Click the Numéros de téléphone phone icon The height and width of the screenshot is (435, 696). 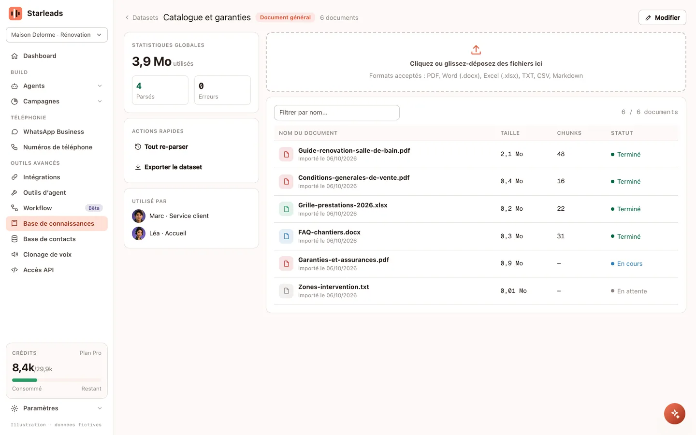(14, 147)
